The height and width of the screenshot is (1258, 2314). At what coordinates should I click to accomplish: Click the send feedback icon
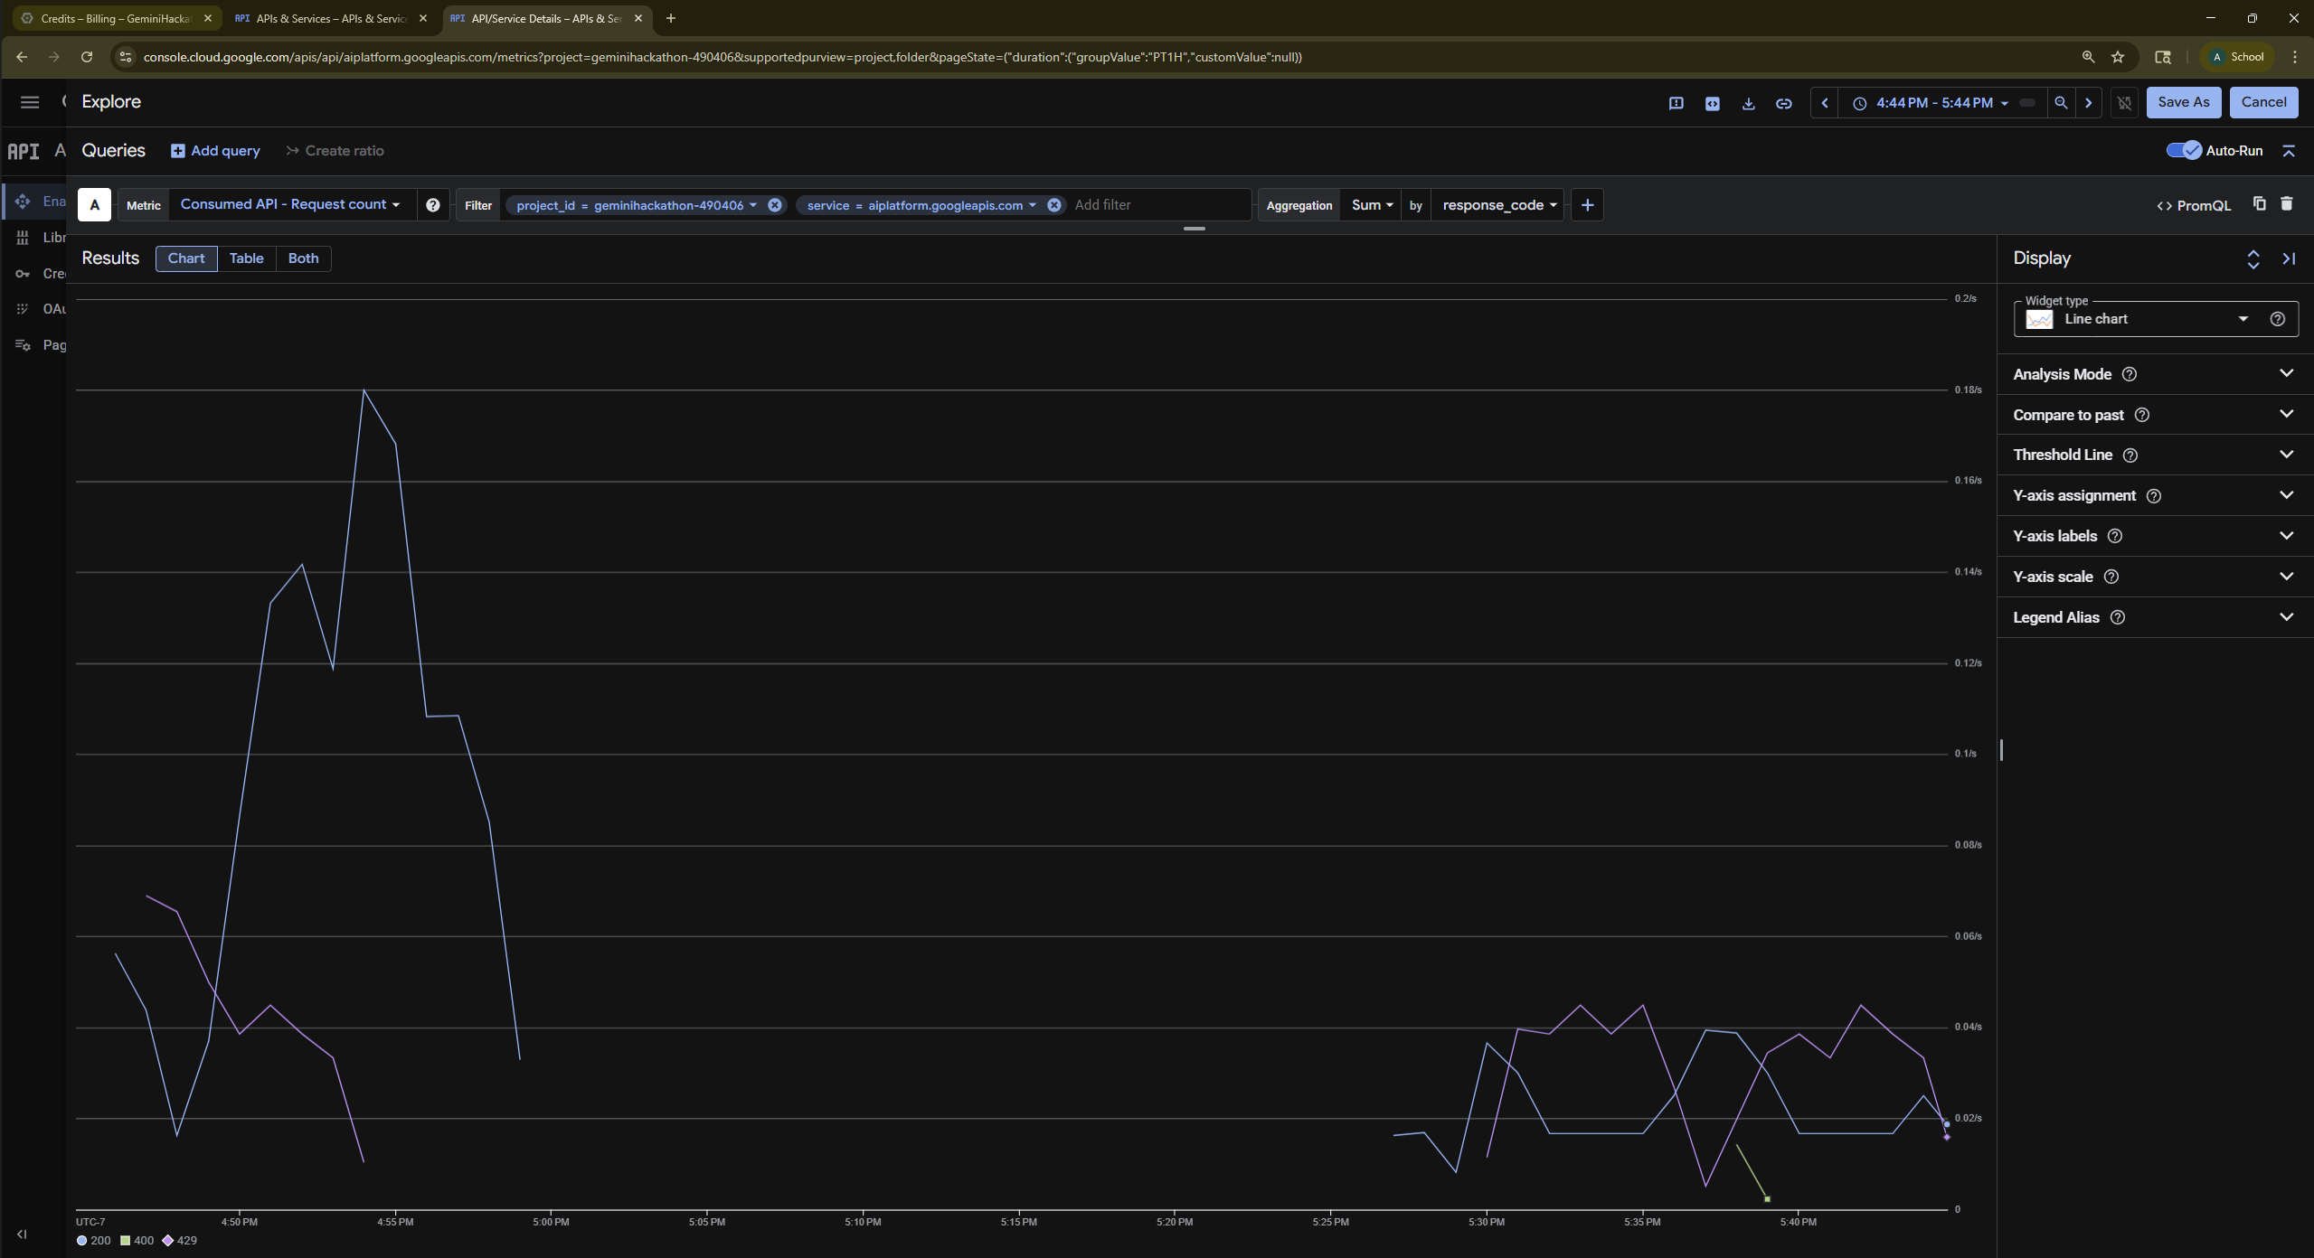coord(1676,103)
